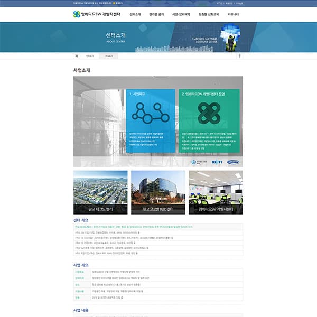The image size is (317, 317).
Task: Open the 시설·장비예약 main menu
Action: point(181,14)
